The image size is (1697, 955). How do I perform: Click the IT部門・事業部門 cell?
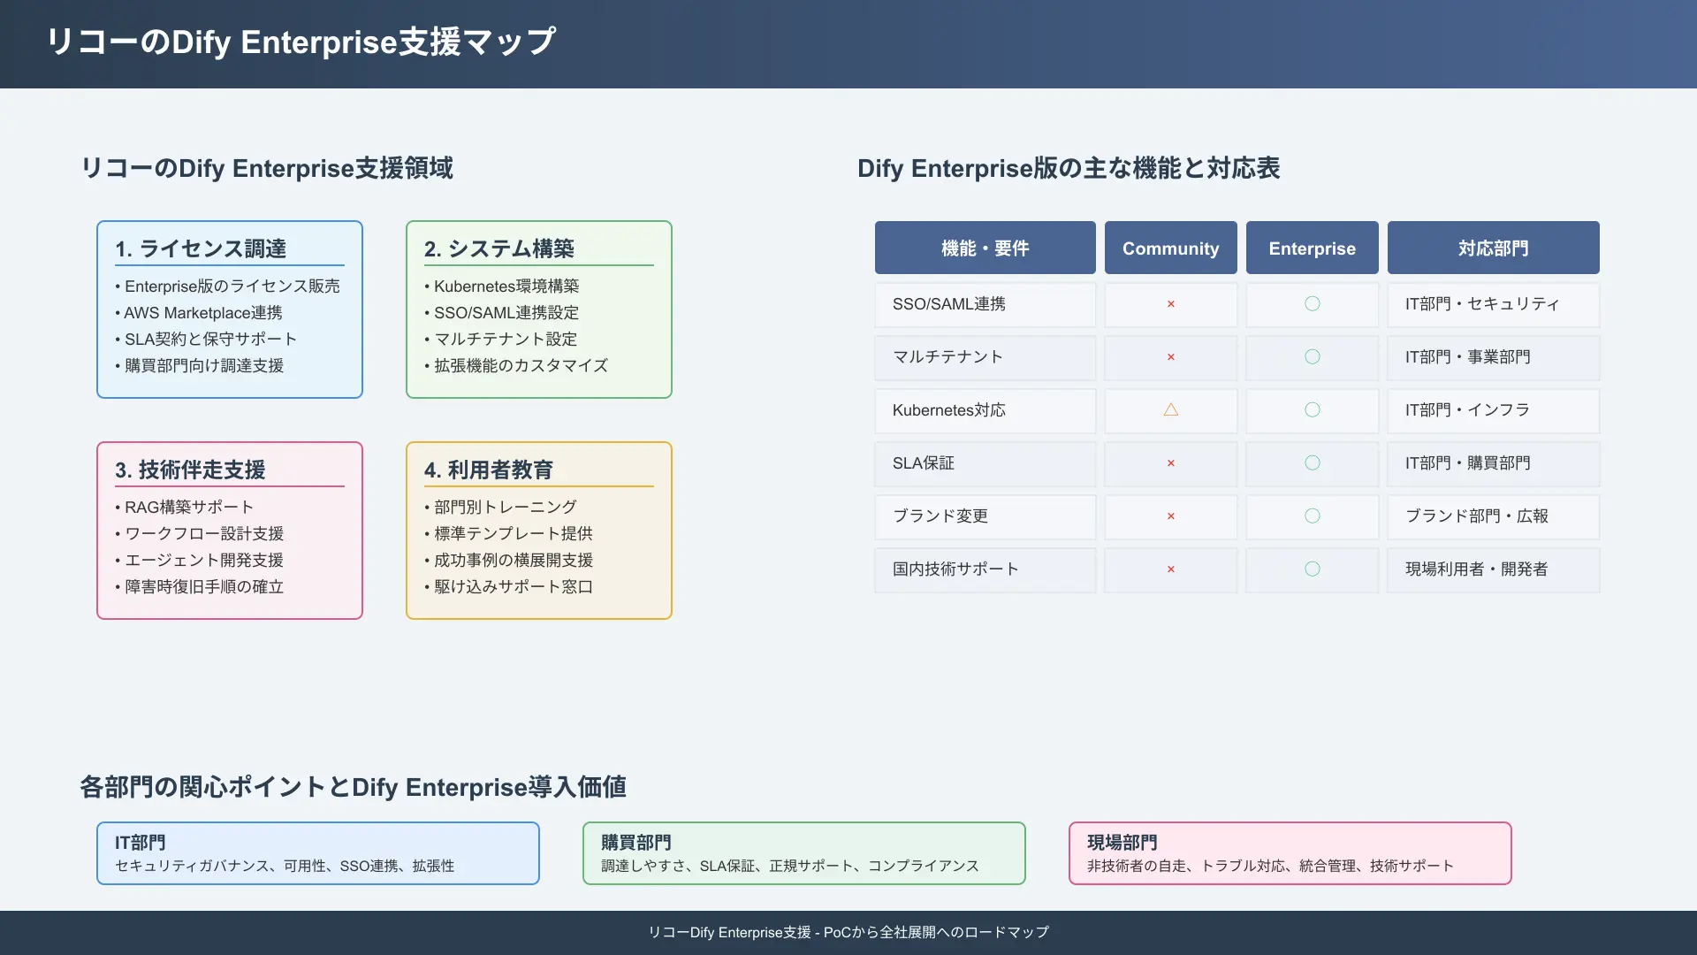coord(1494,357)
